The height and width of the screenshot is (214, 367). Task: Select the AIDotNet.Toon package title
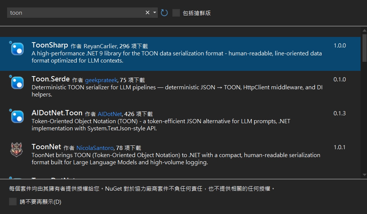point(57,113)
